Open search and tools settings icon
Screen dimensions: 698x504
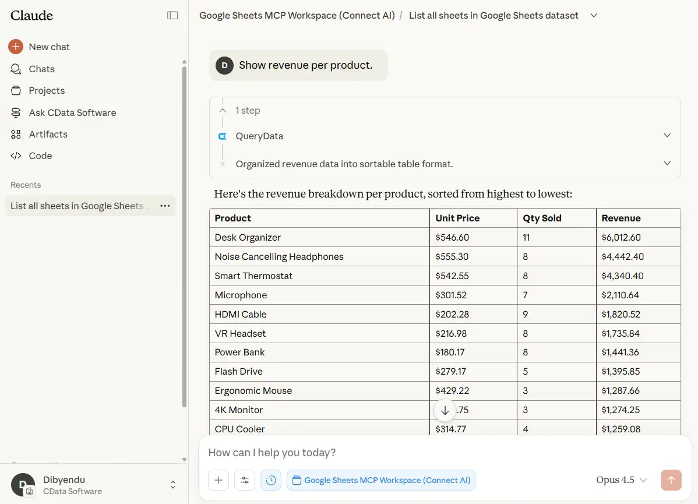244,480
